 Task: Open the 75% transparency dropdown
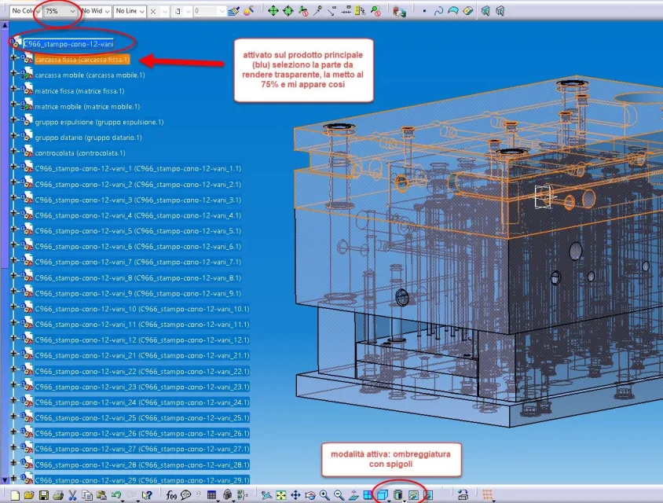coord(60,11)
